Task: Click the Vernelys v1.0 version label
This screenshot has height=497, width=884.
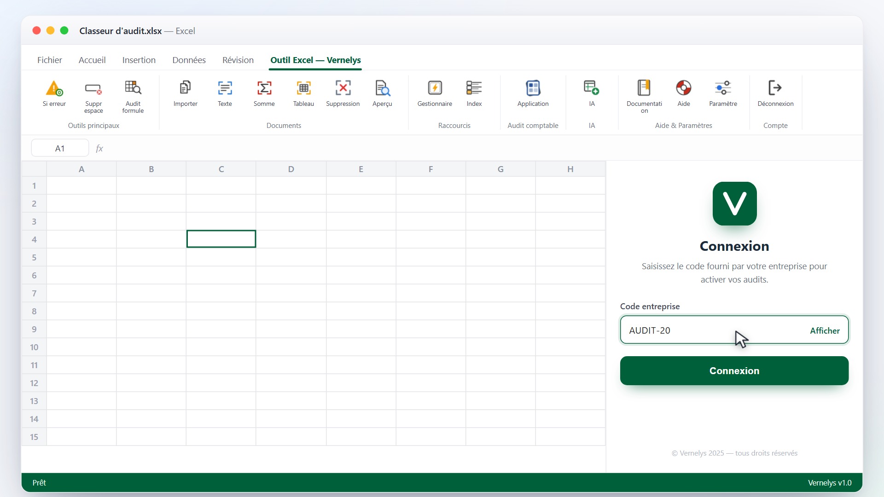Action: point(830,482)
